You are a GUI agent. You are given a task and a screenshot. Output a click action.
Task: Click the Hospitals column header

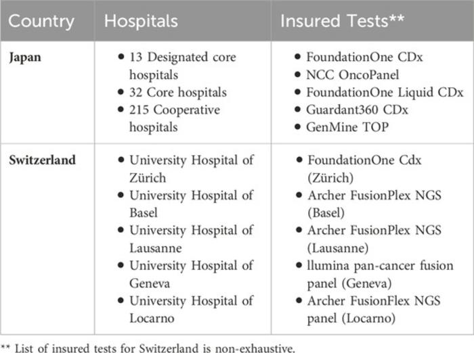(140, 20)
